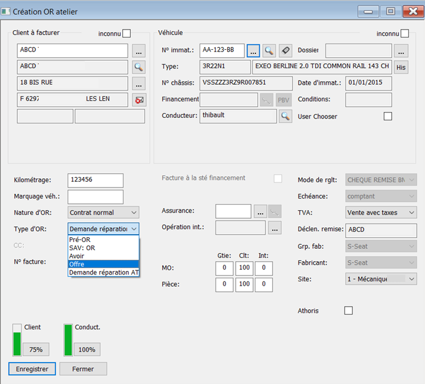
Task: Open the Site dropdown
Action: [x=381, y=279]
